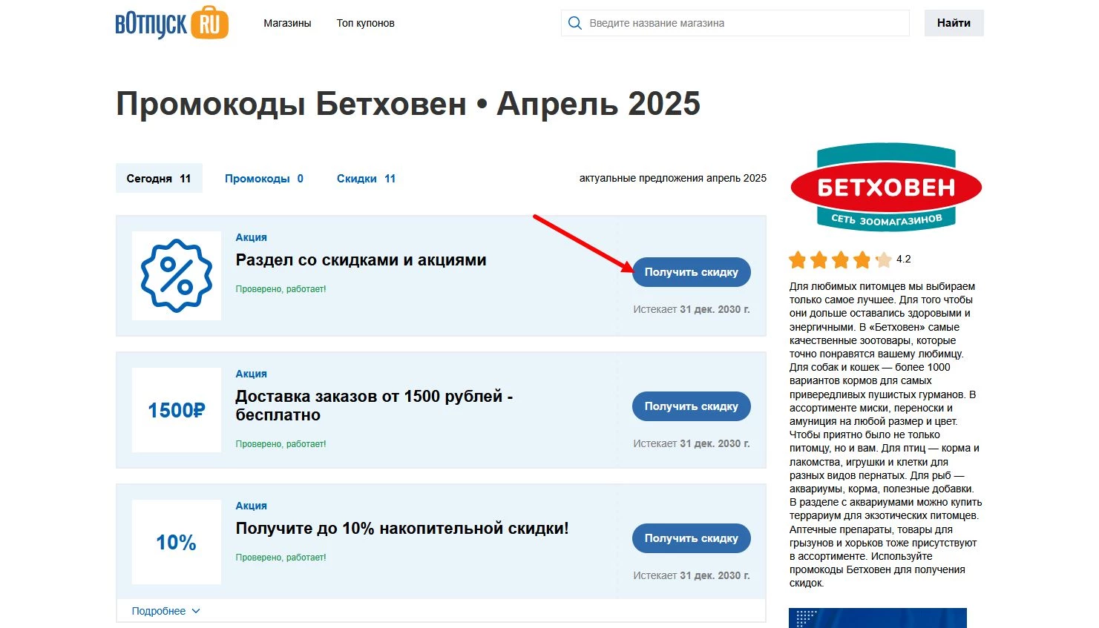Open the Магазины menu item
The image size is (1099, 628).
tap(287, 23)
